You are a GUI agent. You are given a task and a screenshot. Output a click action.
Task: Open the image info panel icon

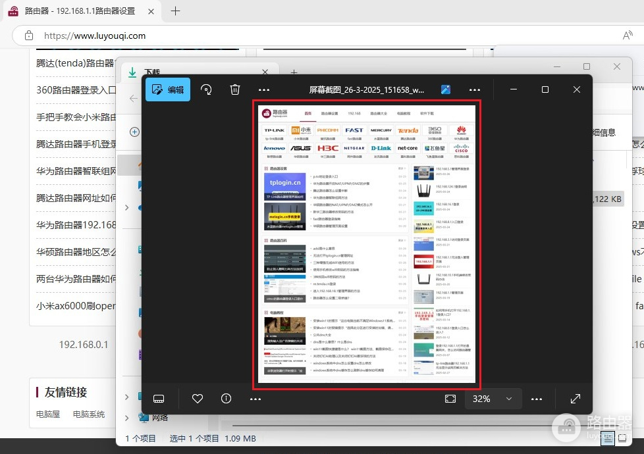[227, 399]
